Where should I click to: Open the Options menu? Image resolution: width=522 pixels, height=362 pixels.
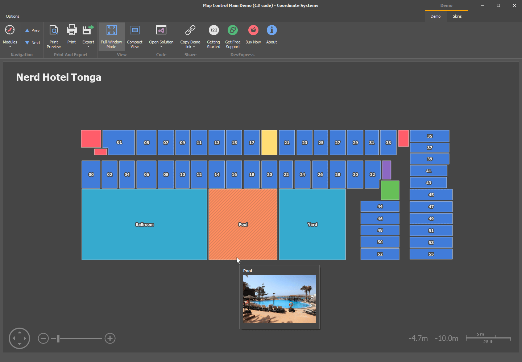pos(12,16)
